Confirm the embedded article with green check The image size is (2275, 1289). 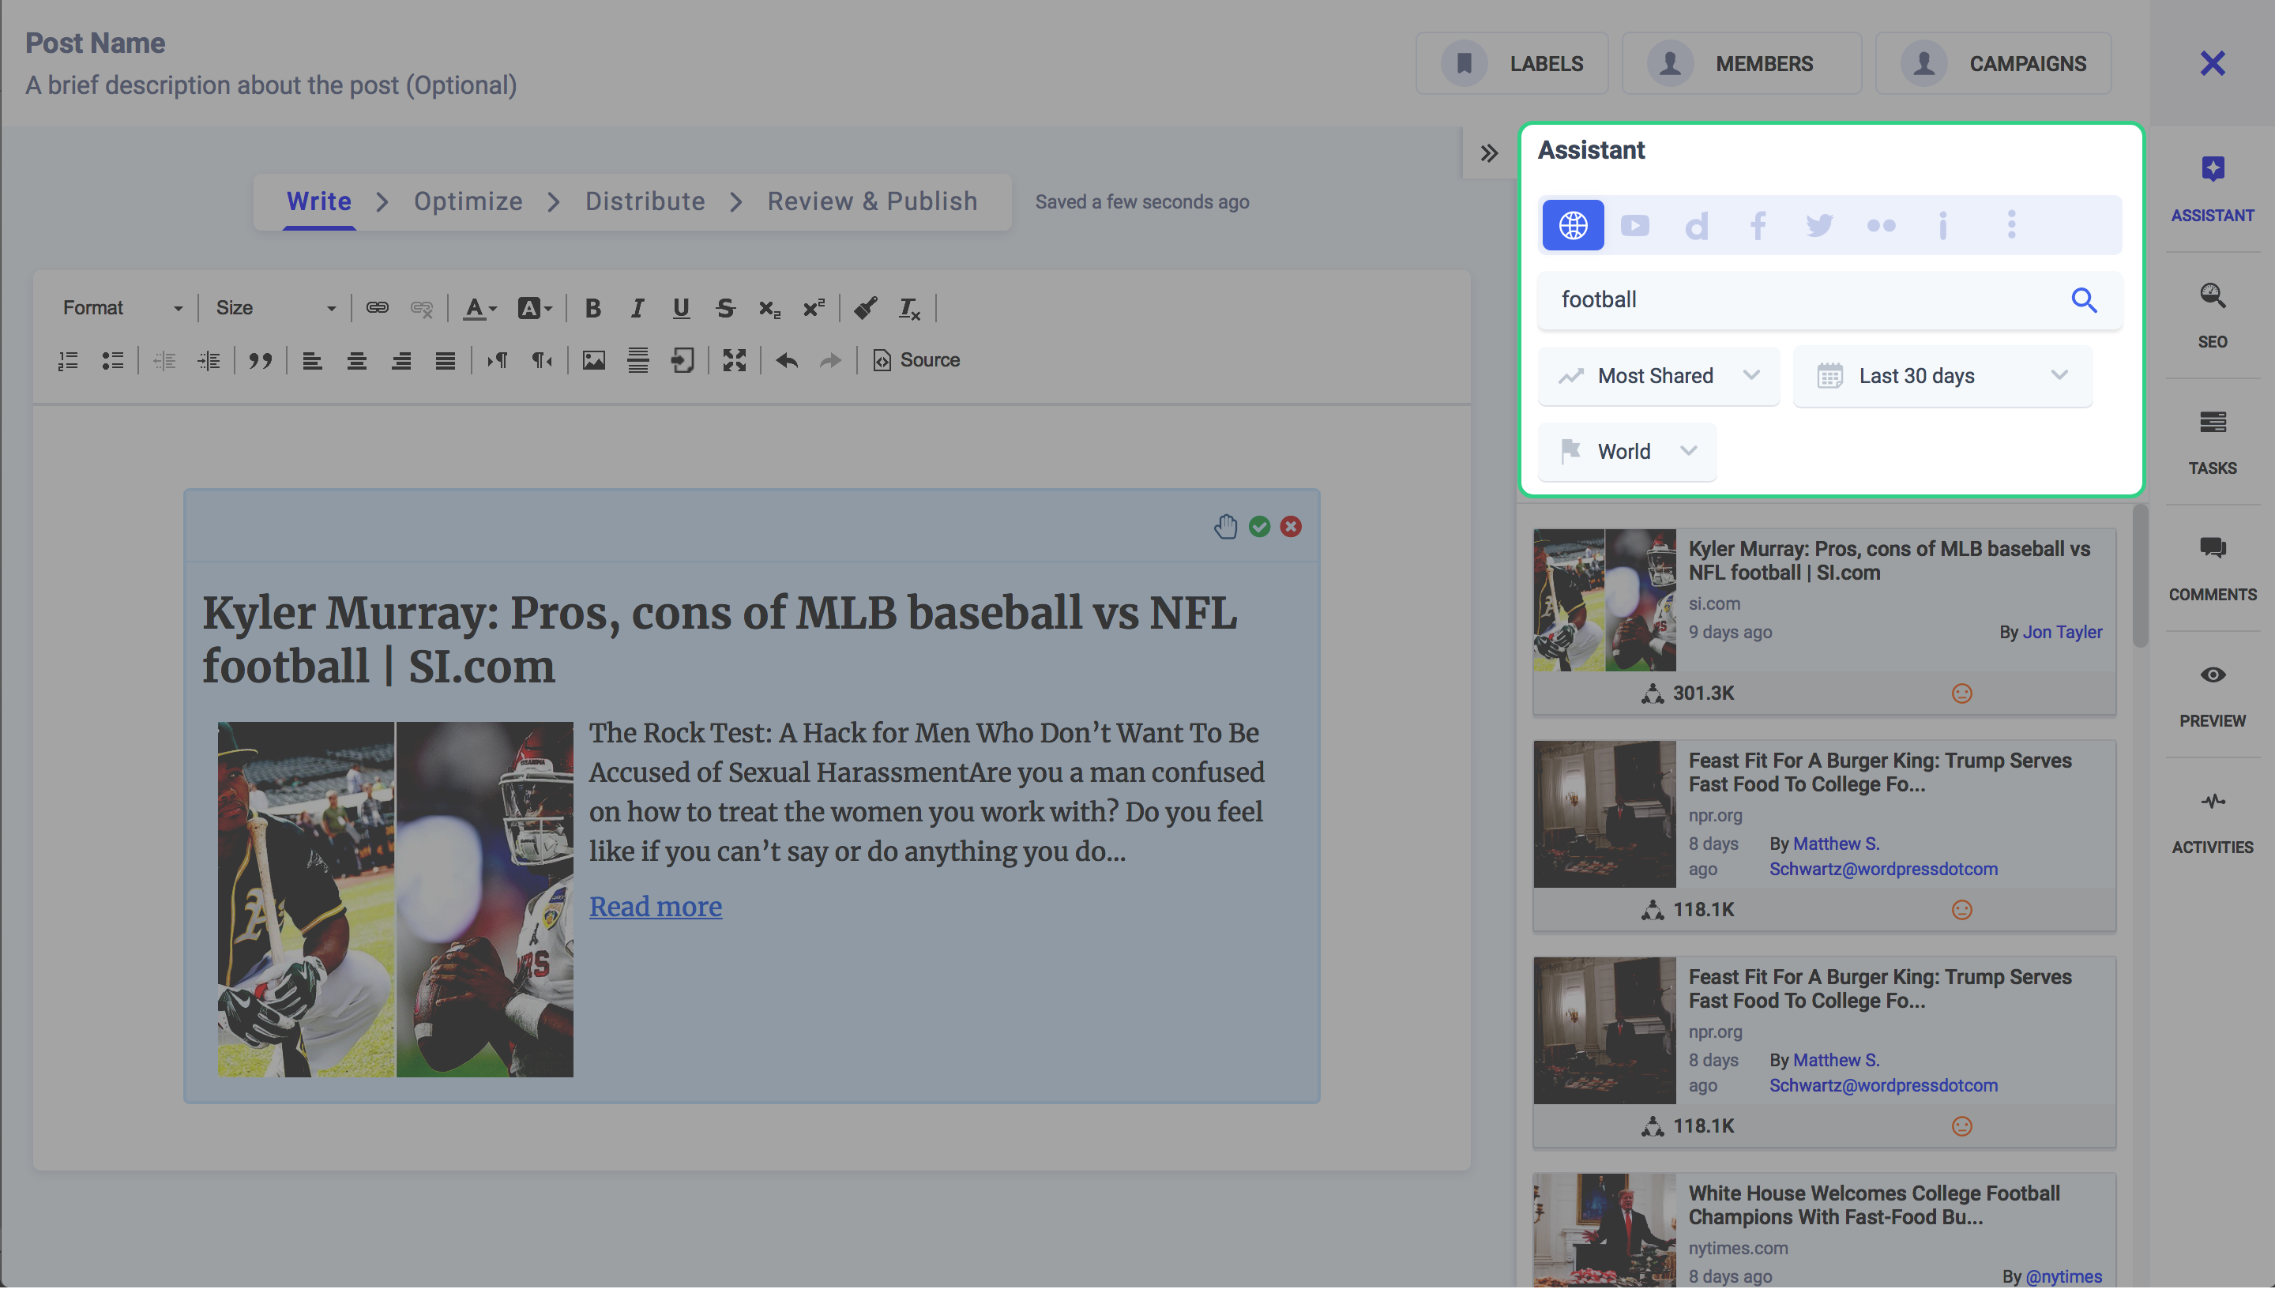(1259, 527)
